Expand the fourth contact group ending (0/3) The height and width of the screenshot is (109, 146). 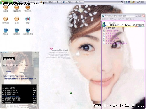click(x=104, y=38)
